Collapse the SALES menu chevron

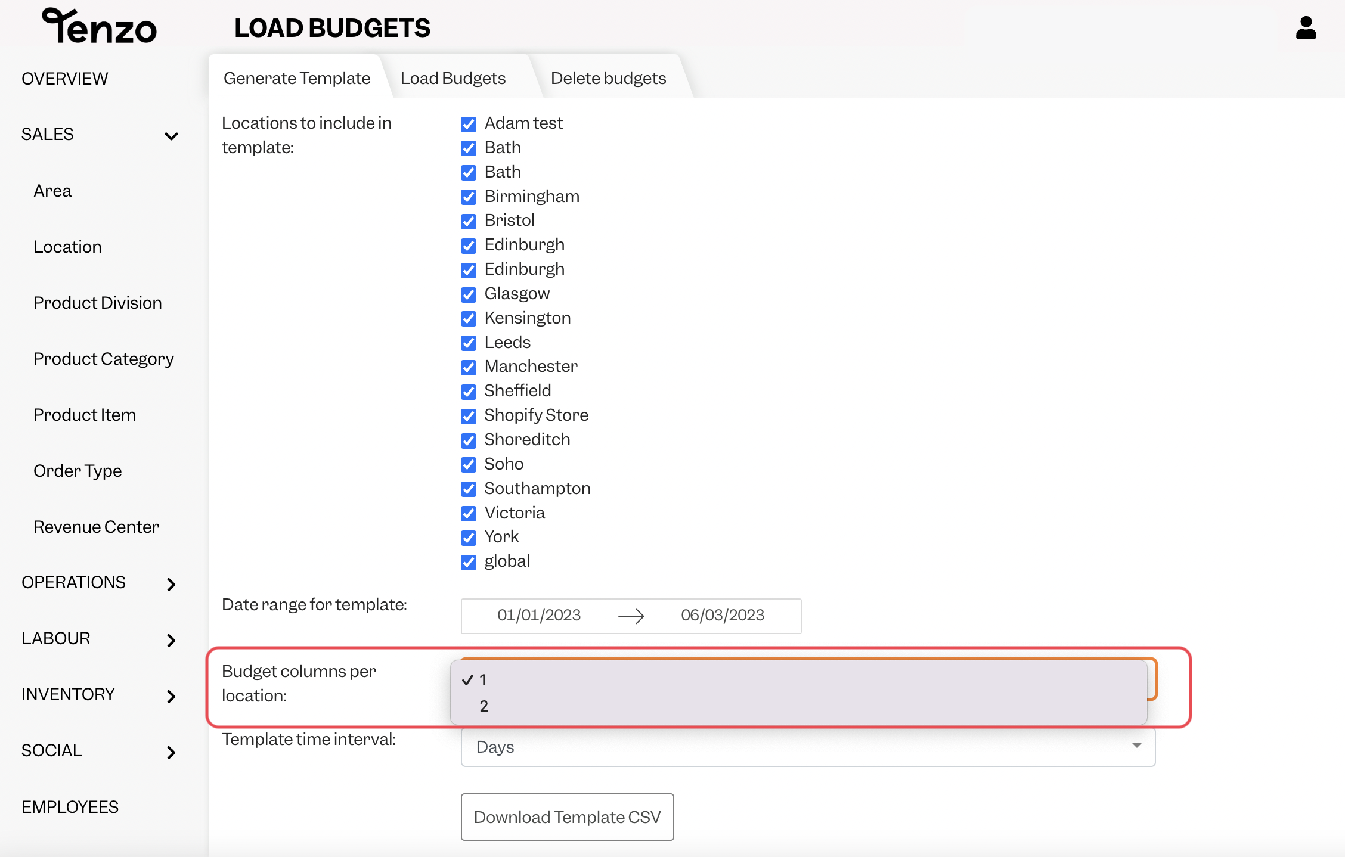point(171,136)
